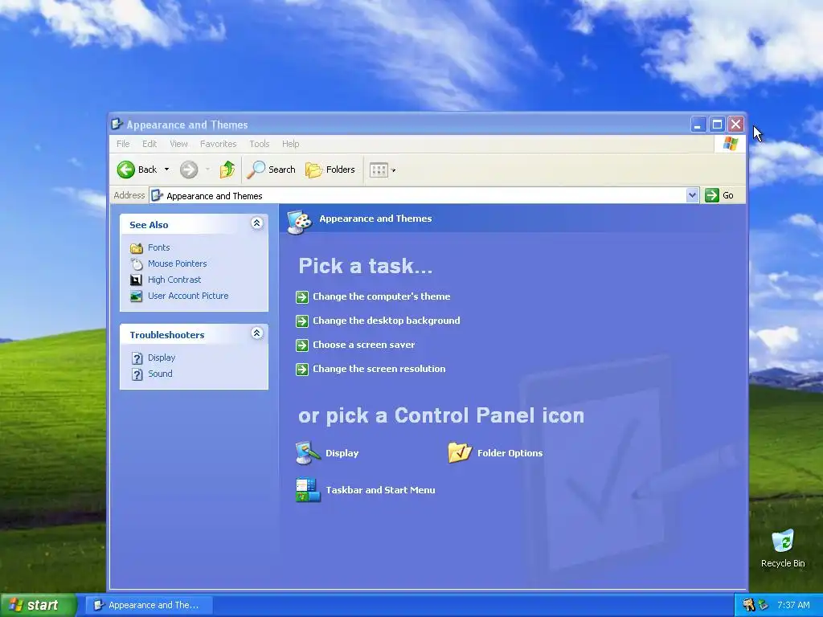823x617 pixels.
Task: Toggle the Folders pane
Action: (x=330, y=170)
